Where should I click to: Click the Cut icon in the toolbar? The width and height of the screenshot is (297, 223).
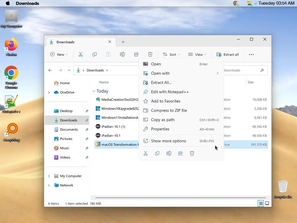tap(81, 54)
